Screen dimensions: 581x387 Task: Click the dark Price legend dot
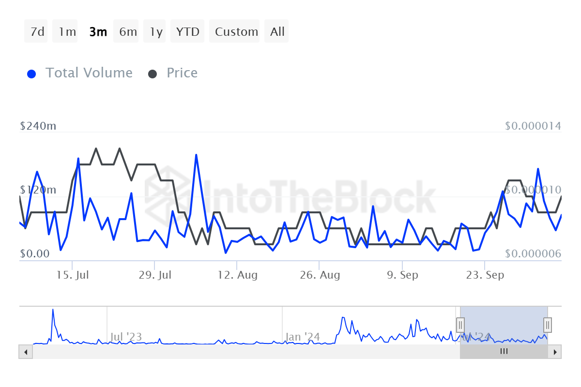pos(153,73)
